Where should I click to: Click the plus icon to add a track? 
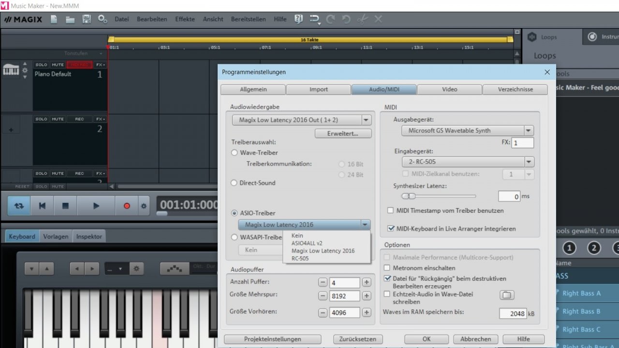click(11, 130)
